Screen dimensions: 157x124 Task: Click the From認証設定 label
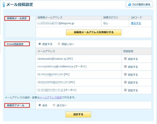click(15, 44)
